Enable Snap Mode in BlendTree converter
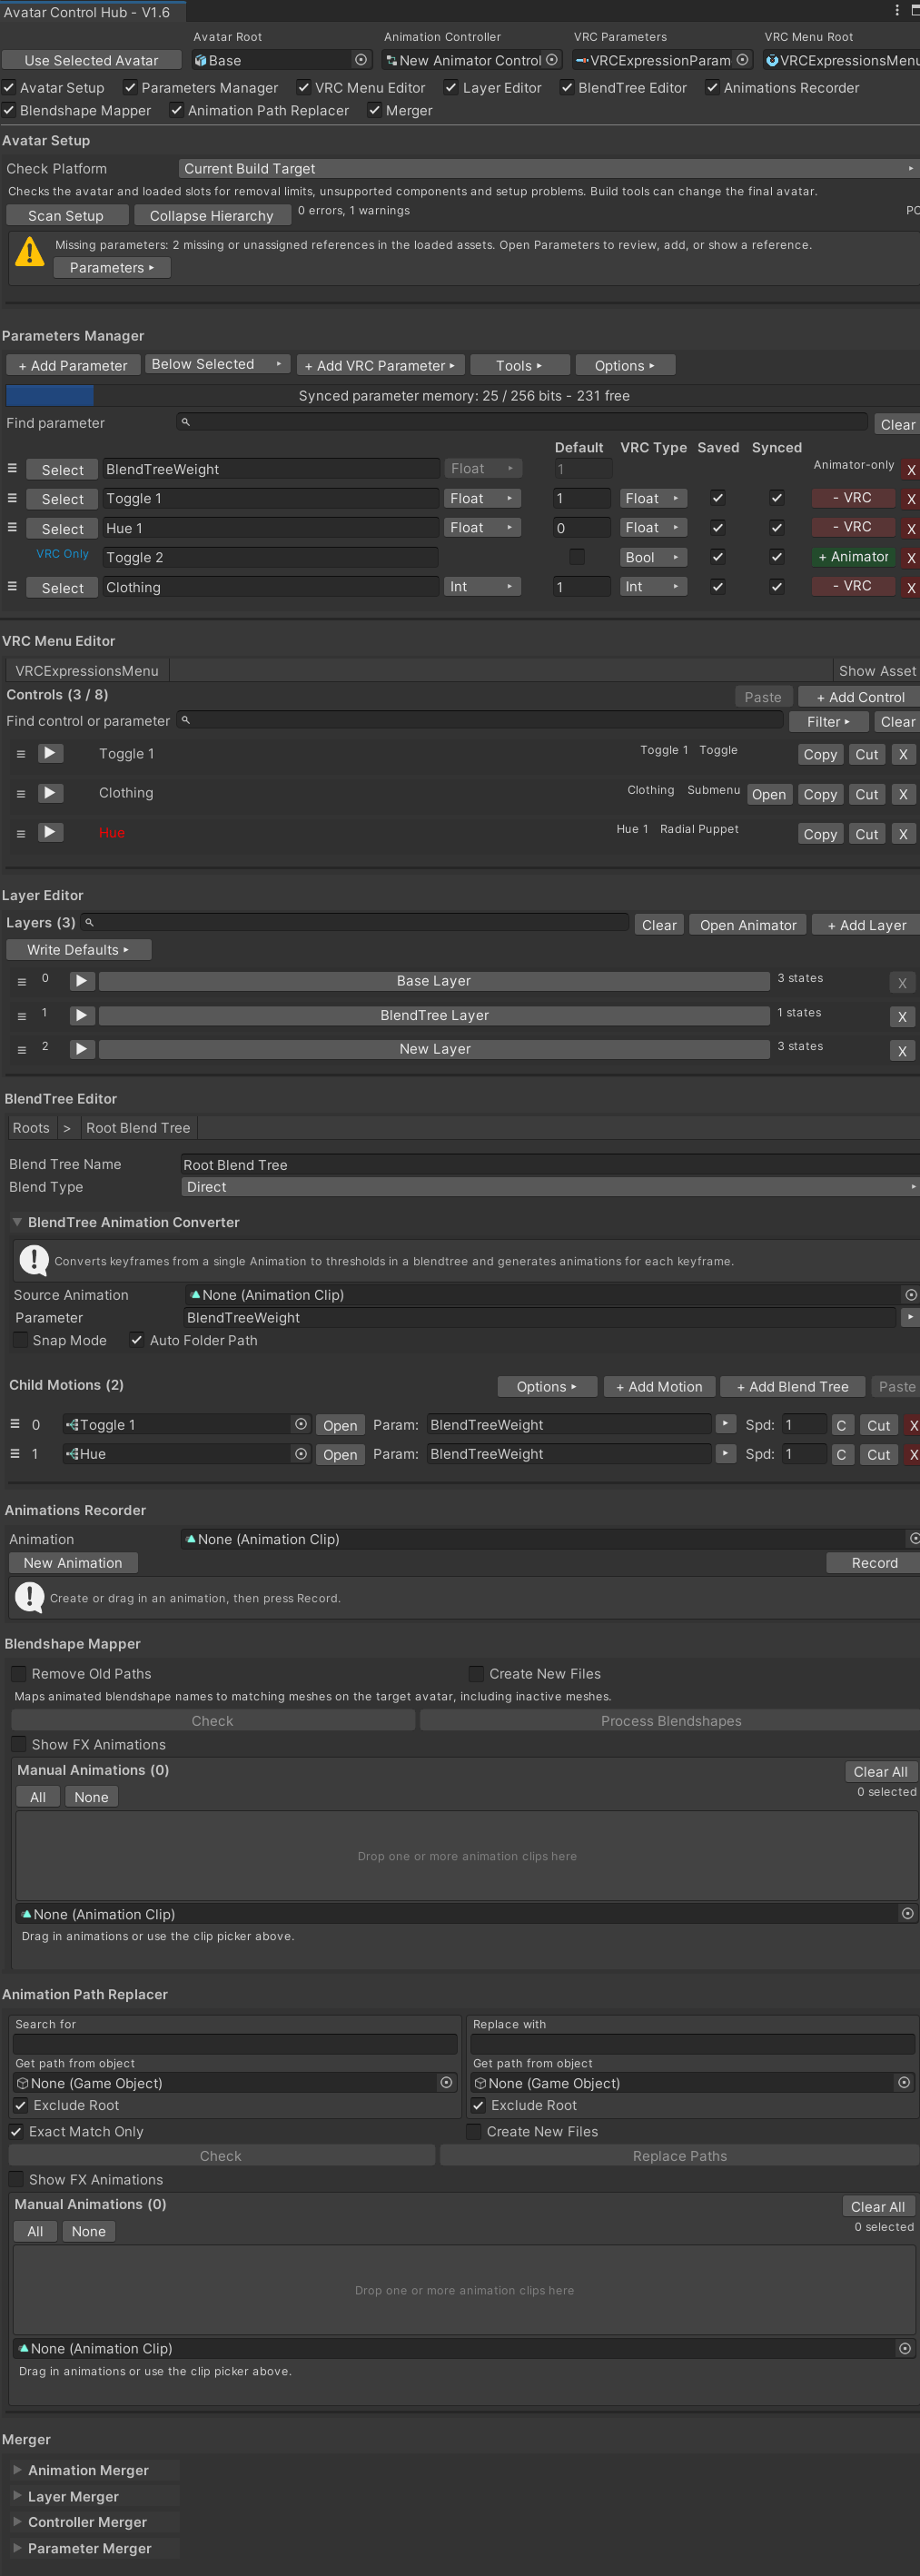Viewport: 920px width, 2576px height. point(20,1340)
